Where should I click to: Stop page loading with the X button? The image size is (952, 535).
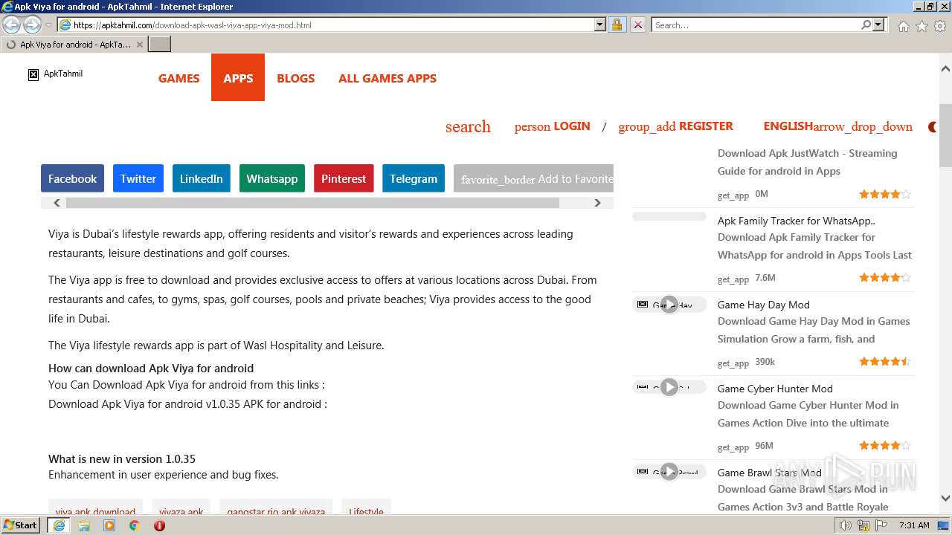637,25
